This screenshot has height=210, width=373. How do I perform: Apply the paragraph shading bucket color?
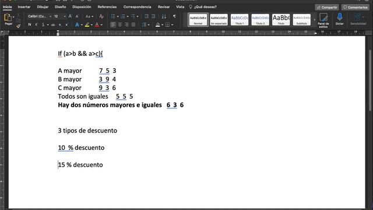coord(158,24)
